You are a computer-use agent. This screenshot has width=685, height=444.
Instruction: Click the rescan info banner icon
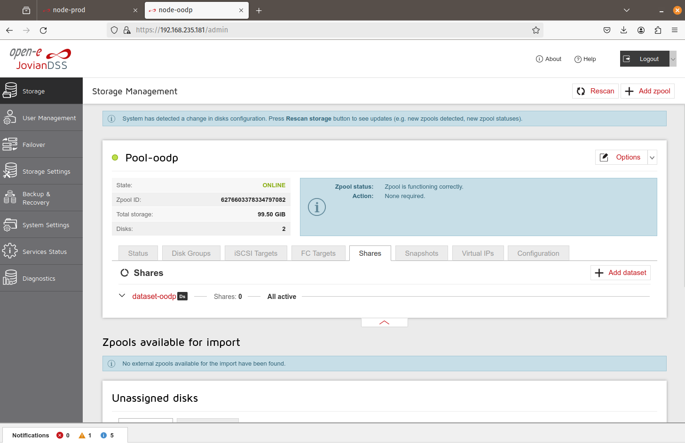[111, 119]
